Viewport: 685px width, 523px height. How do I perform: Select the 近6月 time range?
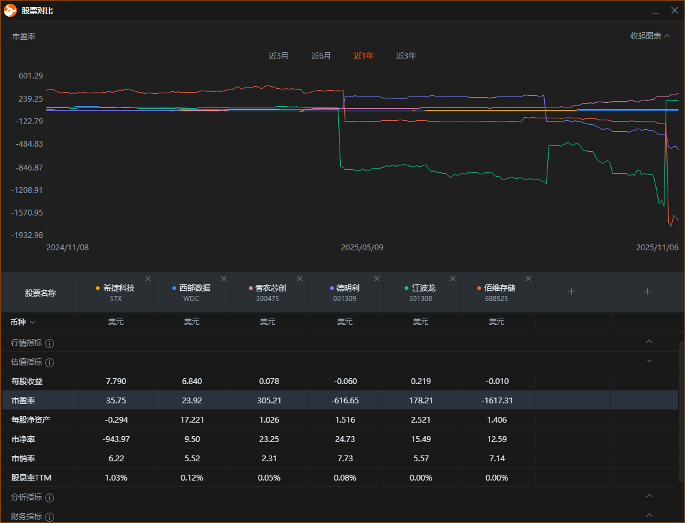pyautogui.click(x=321, y=56)
